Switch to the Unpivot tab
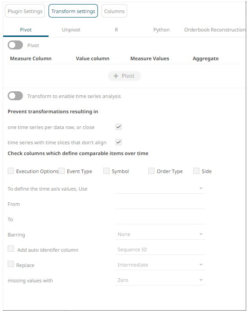This screenshot has height=312, width=248. (71, 30)
